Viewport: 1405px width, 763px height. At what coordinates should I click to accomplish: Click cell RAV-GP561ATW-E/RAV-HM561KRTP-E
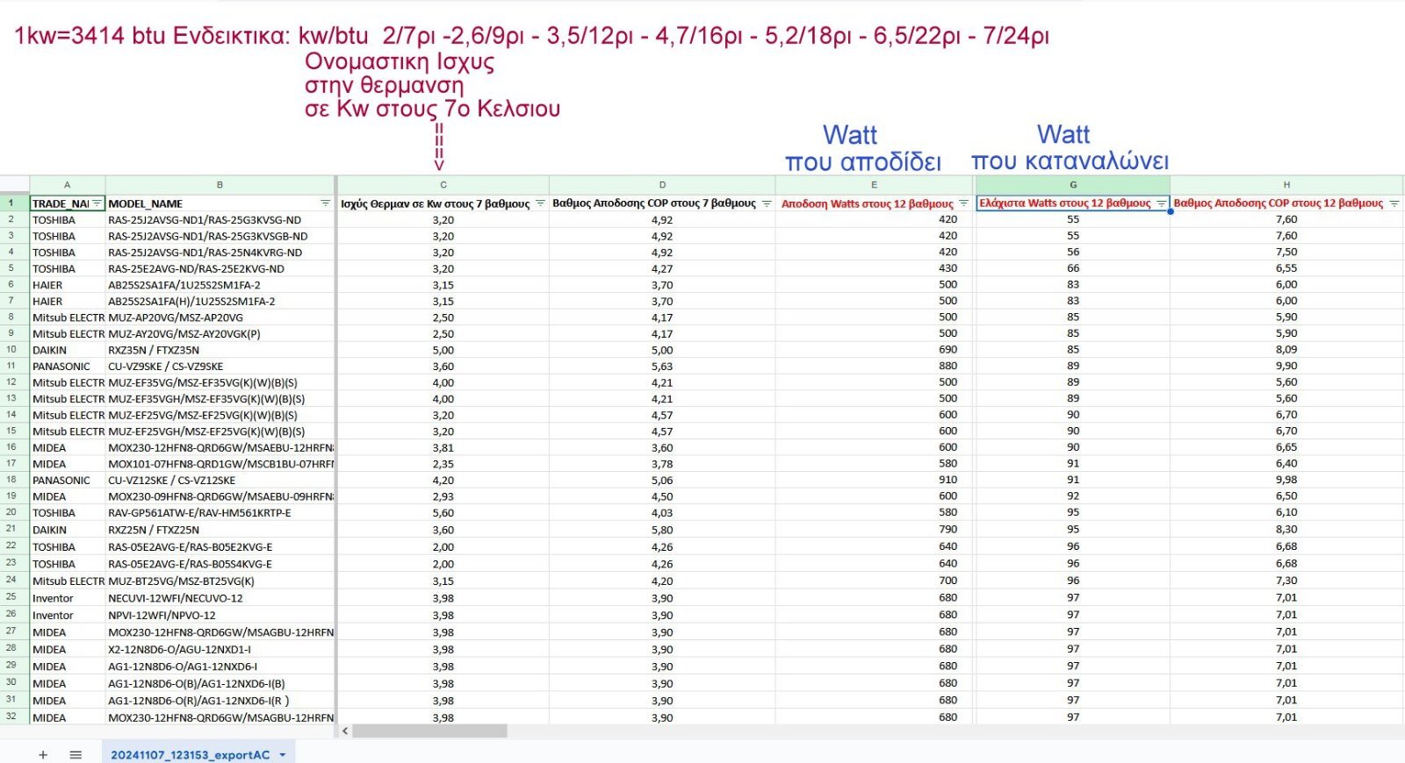coord(220,513)
